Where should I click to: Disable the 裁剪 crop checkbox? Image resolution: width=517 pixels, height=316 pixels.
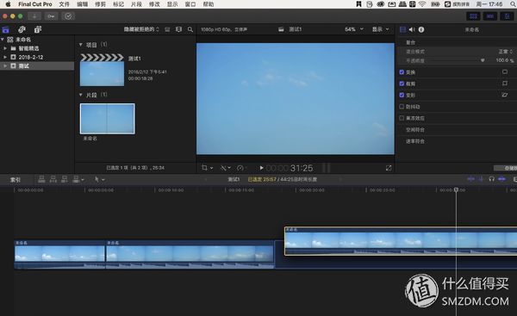pos(402,84)
